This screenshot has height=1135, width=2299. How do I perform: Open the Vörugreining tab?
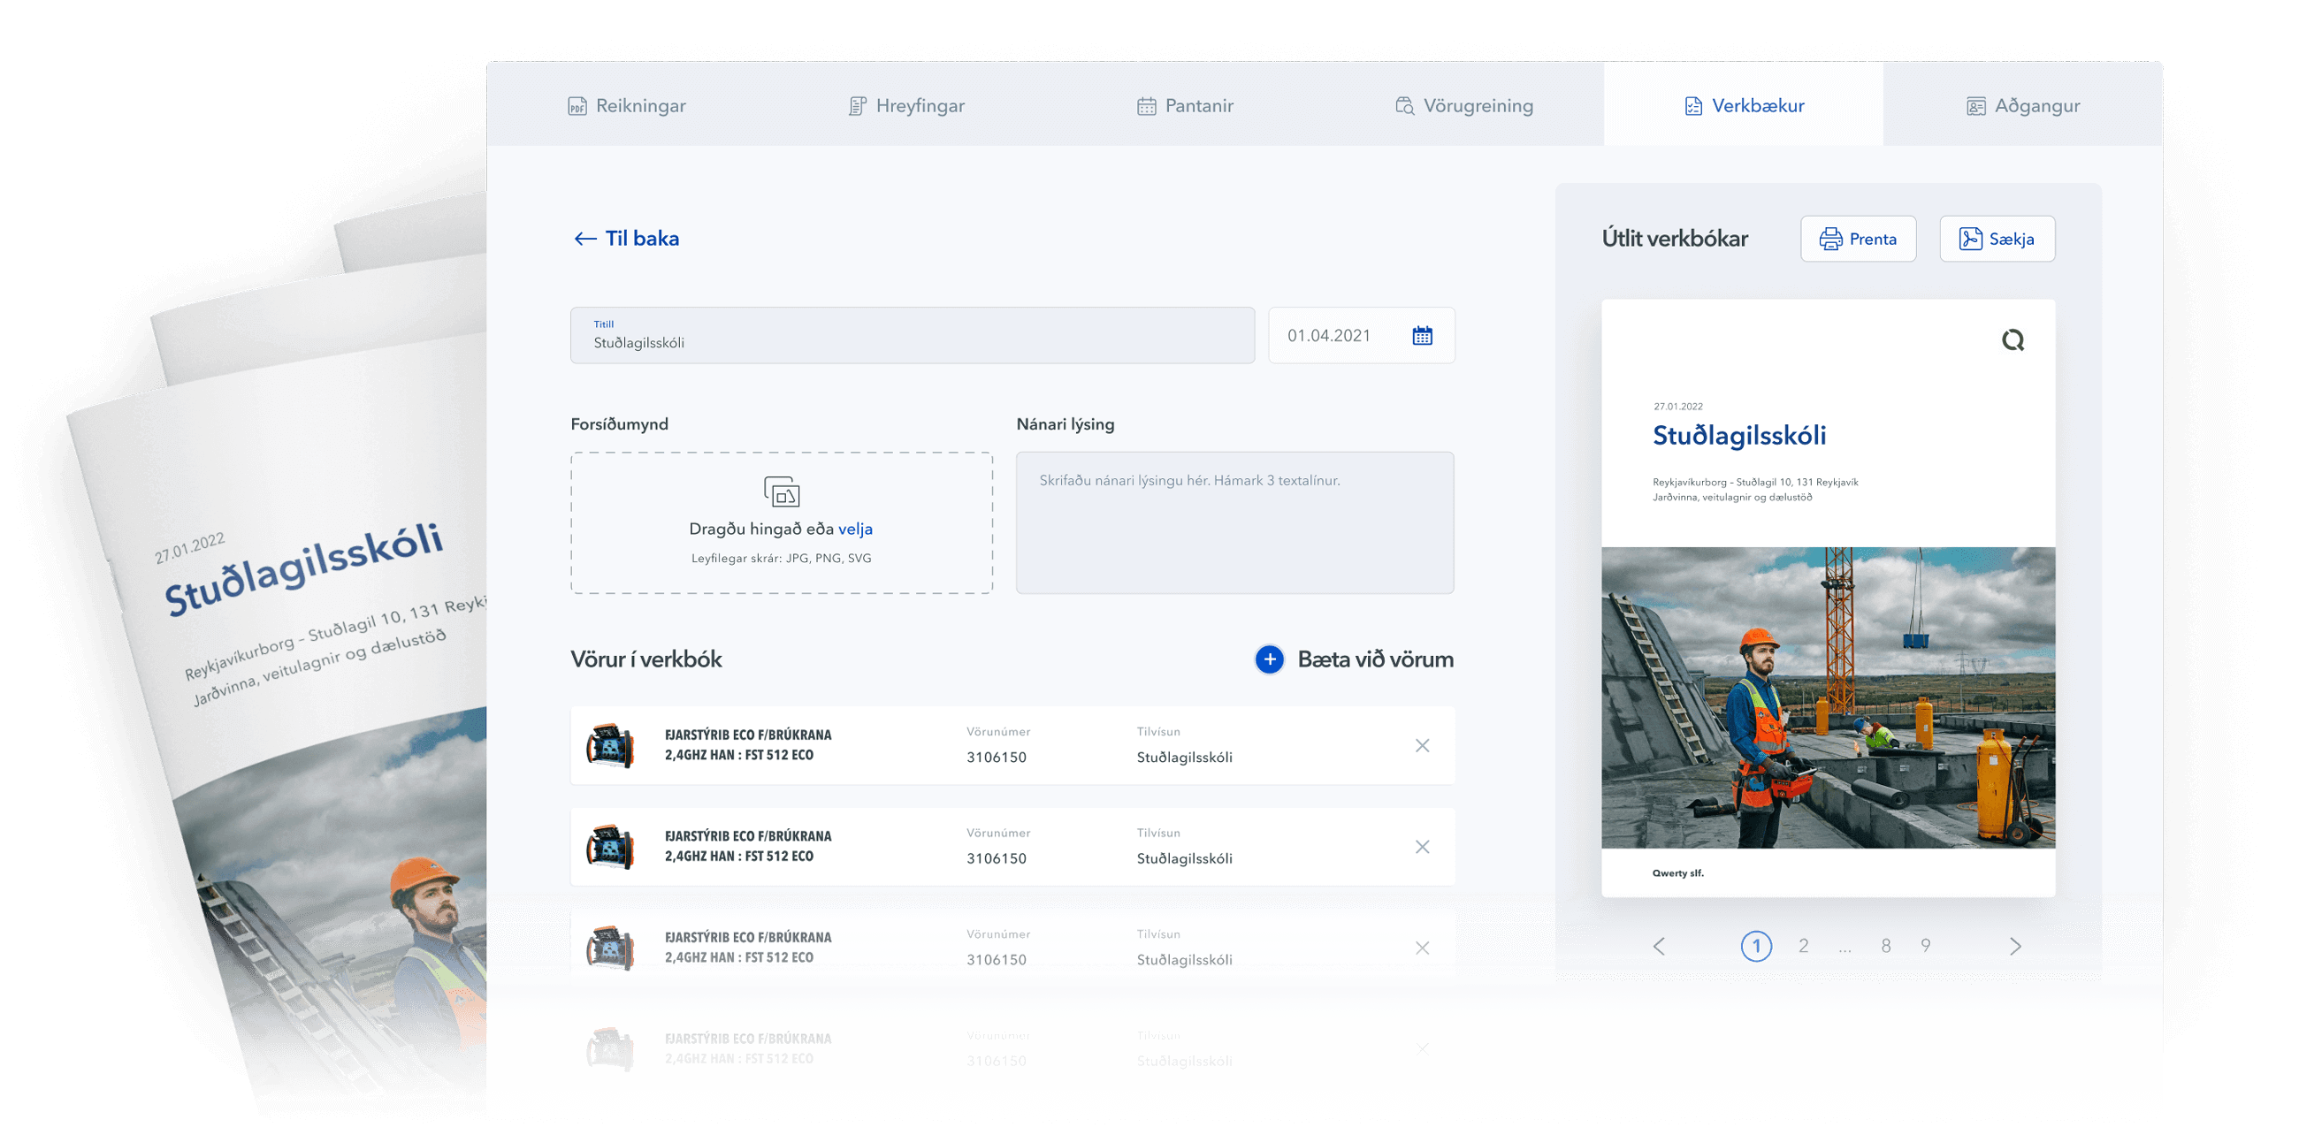tap(1463, 106)
